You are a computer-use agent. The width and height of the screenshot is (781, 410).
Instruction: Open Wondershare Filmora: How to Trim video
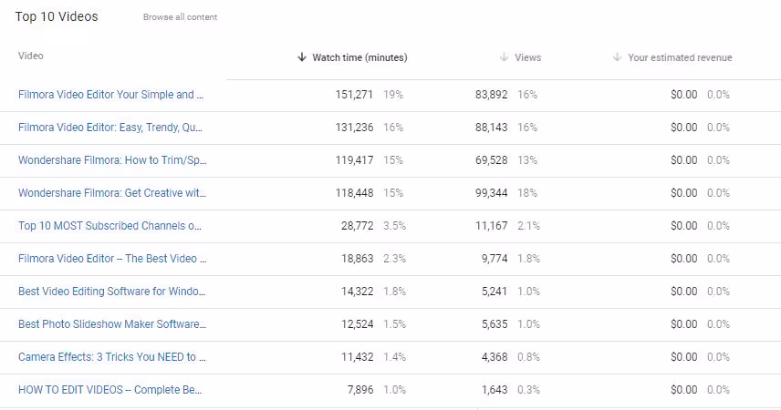112,160
